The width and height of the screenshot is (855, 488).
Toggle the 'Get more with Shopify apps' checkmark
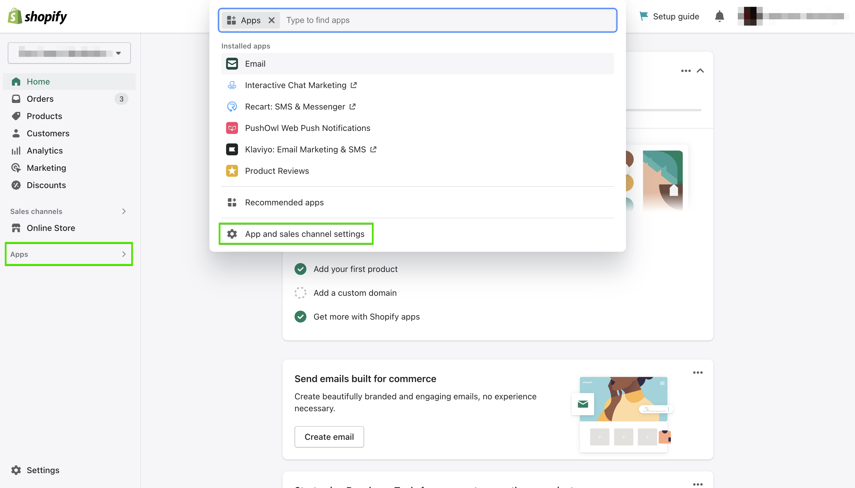300,317
